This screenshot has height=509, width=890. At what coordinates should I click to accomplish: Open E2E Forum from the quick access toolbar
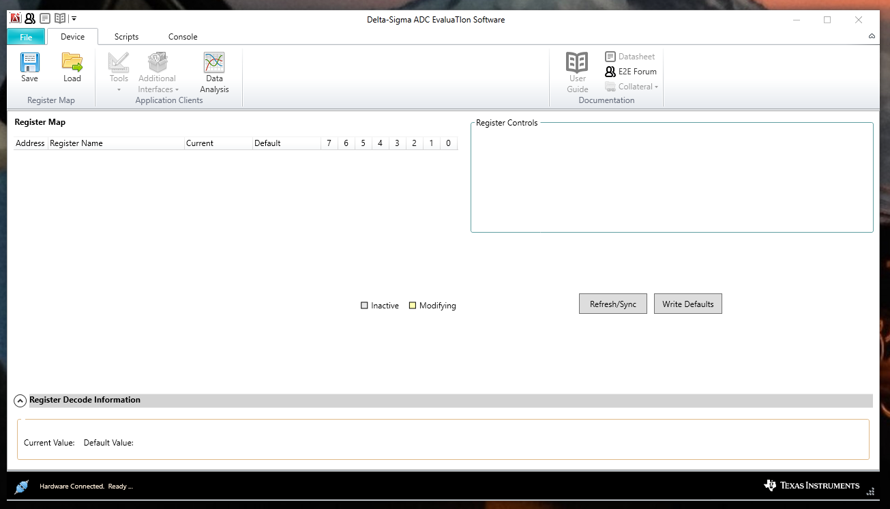coord(30,18)
